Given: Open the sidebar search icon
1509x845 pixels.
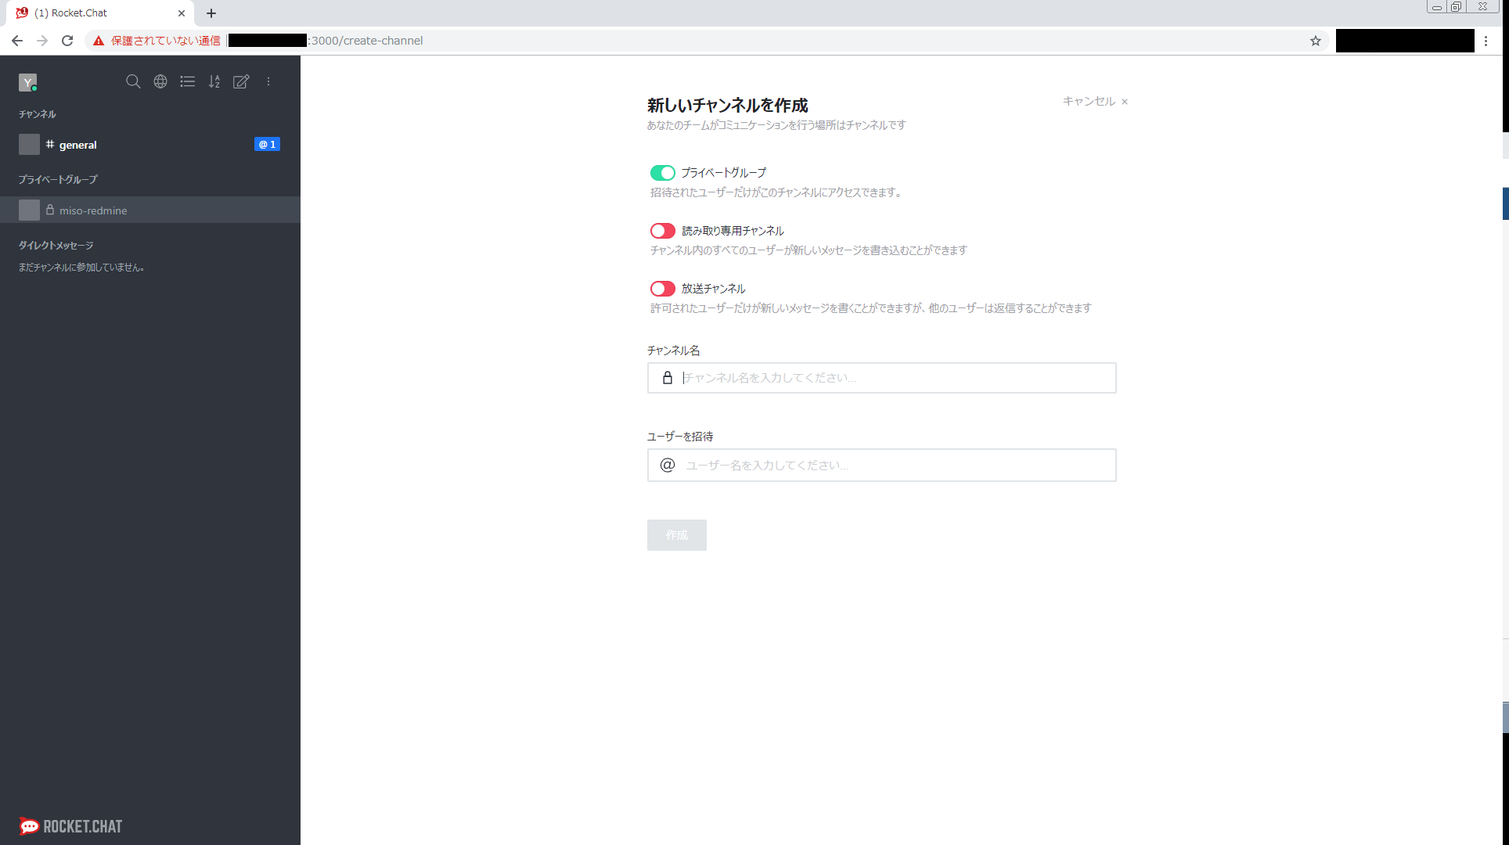Looking at the screenshot, I should pos(133,81).
